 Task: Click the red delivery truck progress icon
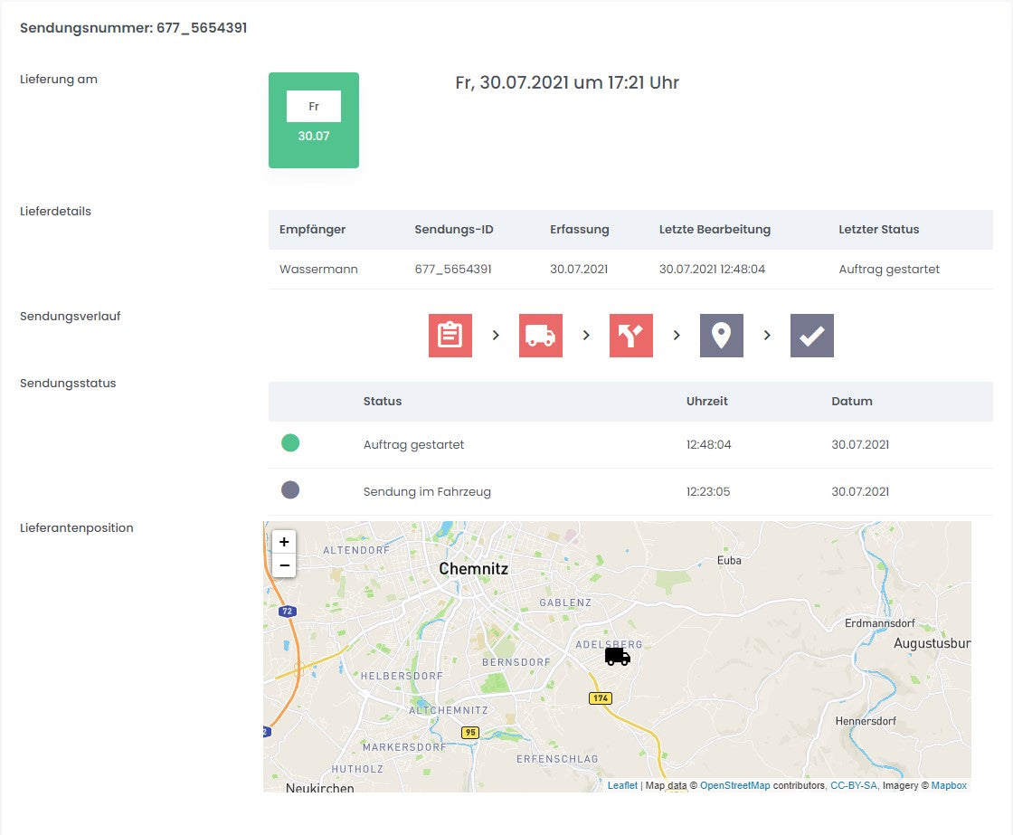click(540, 336)
